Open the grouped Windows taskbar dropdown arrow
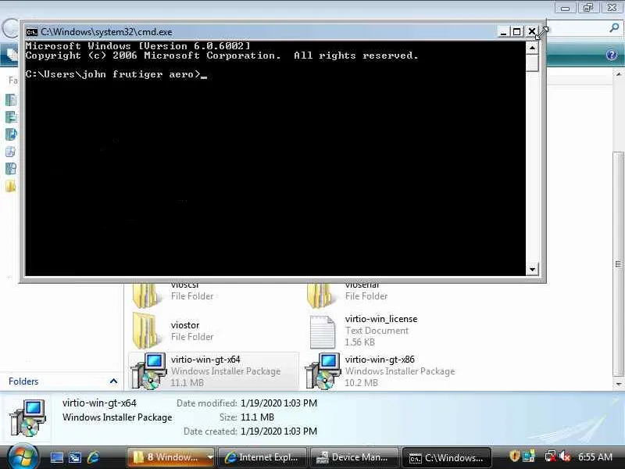 tap(209, 457)
